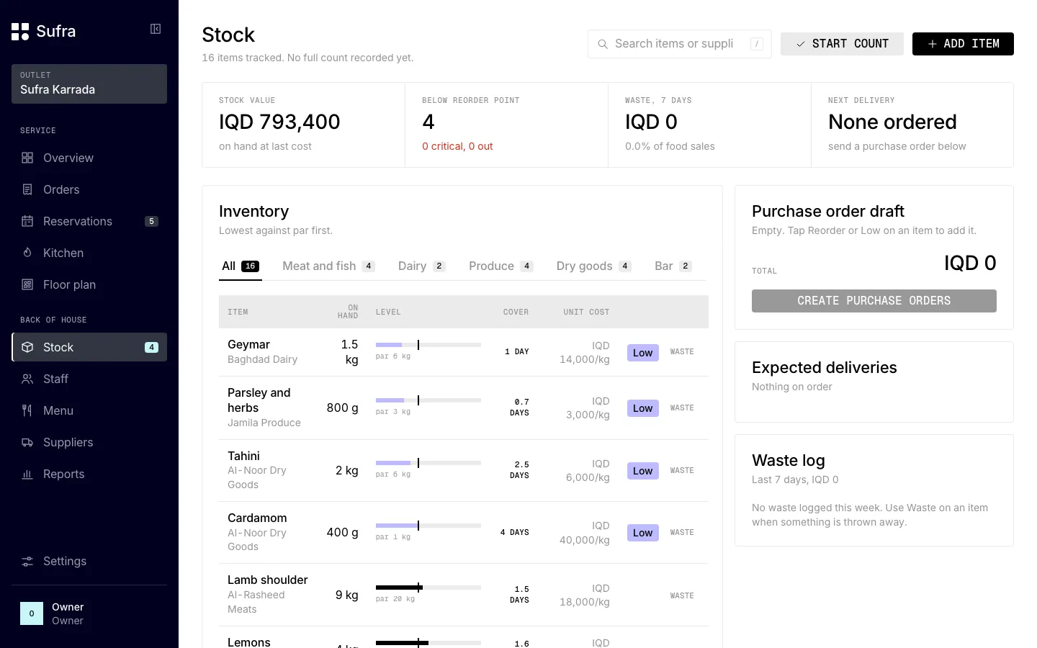Collapse the sidebar using the panel icon
The height and width of the screenshot is (648, 1037).
point(156,29)
